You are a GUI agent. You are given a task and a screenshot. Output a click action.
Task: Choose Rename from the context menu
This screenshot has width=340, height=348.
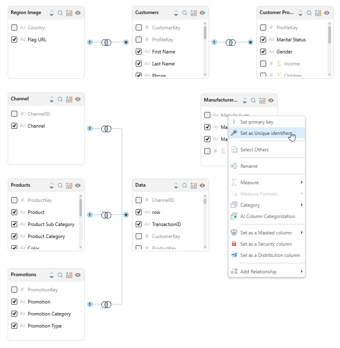click(249, 166)
